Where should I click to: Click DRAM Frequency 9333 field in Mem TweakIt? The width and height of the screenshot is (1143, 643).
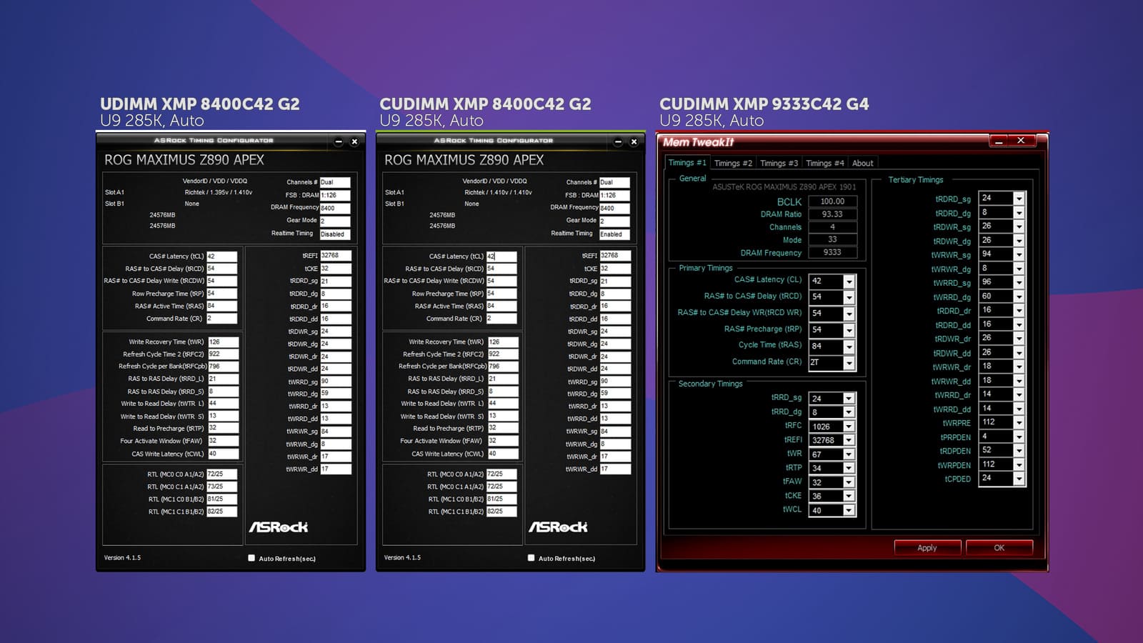coord(832,253)
